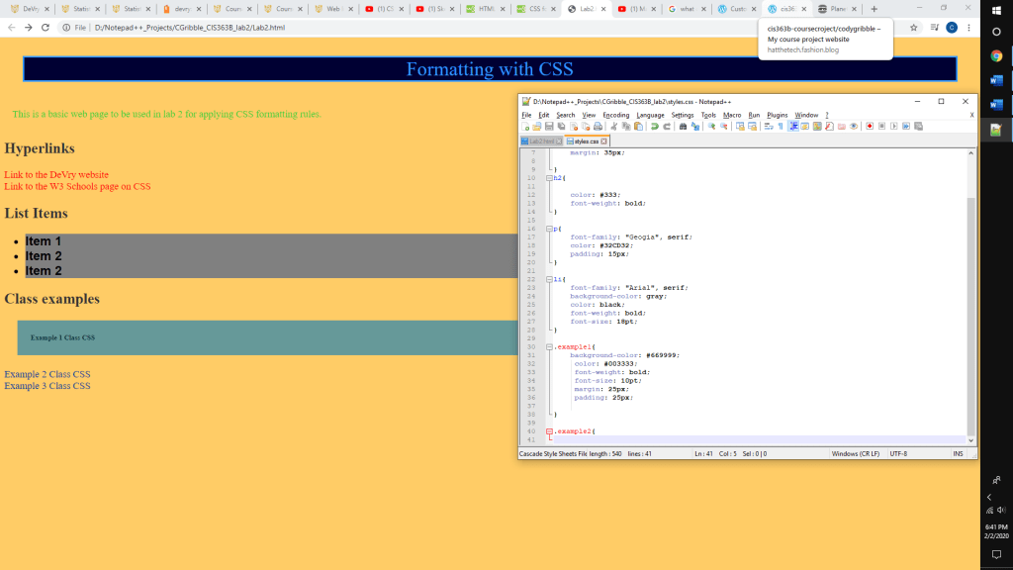This screenshot has width=1013, height=570.
Task: Click the Find binoculars icon in Notepad++
Action: coord(683,127)
